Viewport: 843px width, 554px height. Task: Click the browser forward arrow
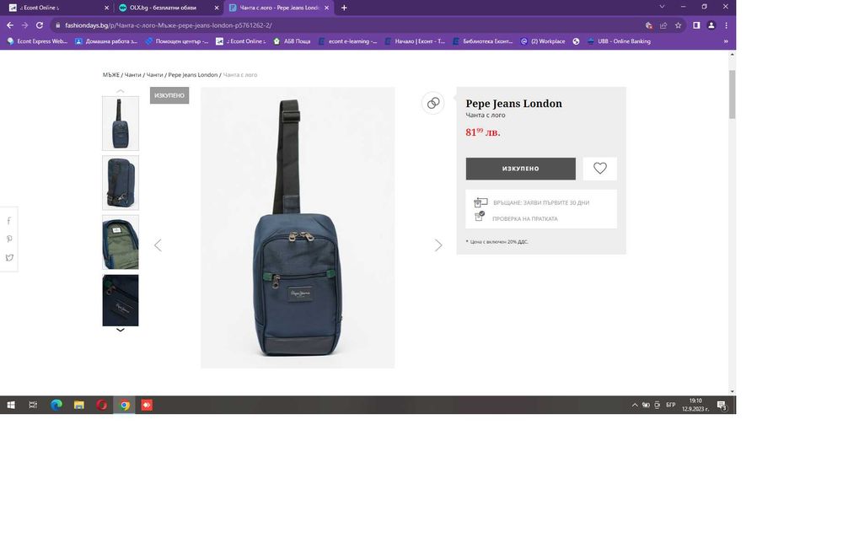pos(24,25)
